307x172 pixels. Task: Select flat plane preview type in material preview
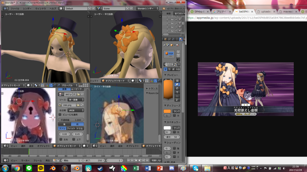177,81
